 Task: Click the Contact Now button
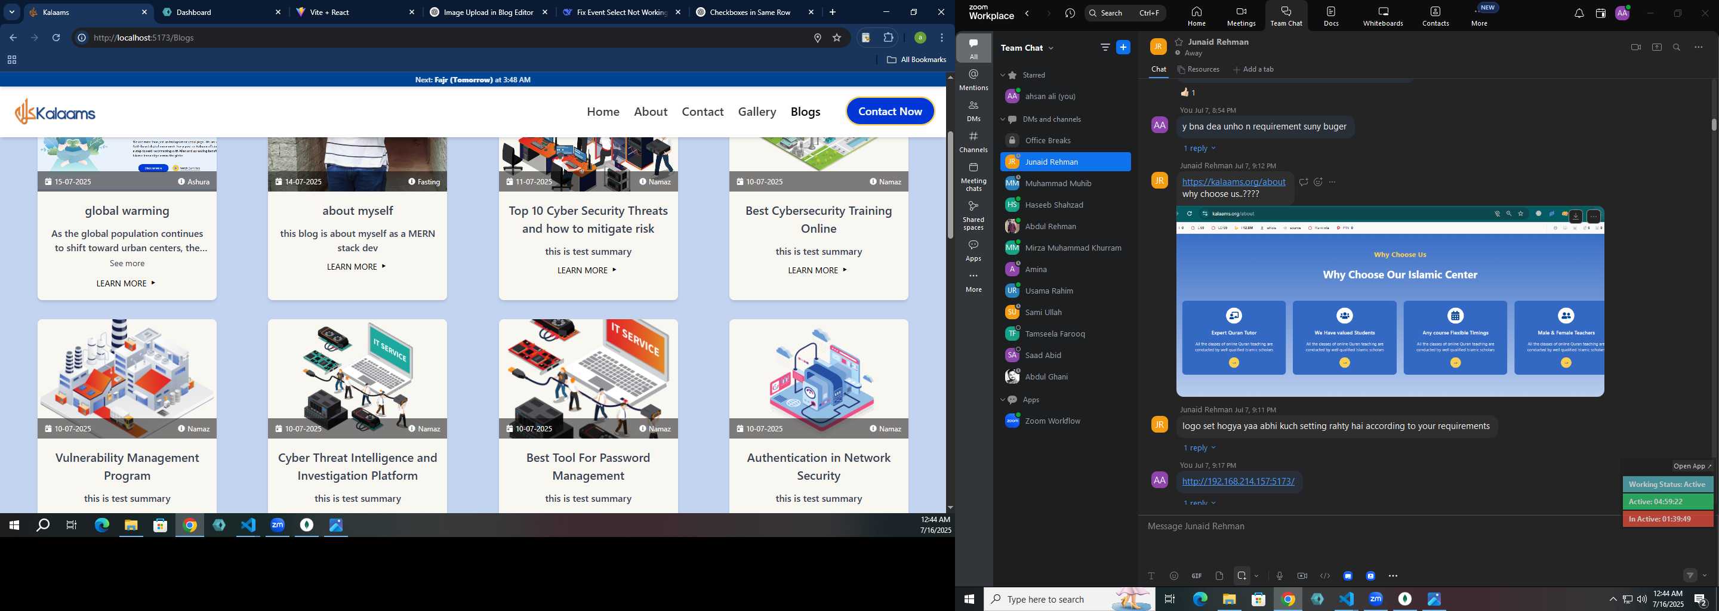coord(890,112)
